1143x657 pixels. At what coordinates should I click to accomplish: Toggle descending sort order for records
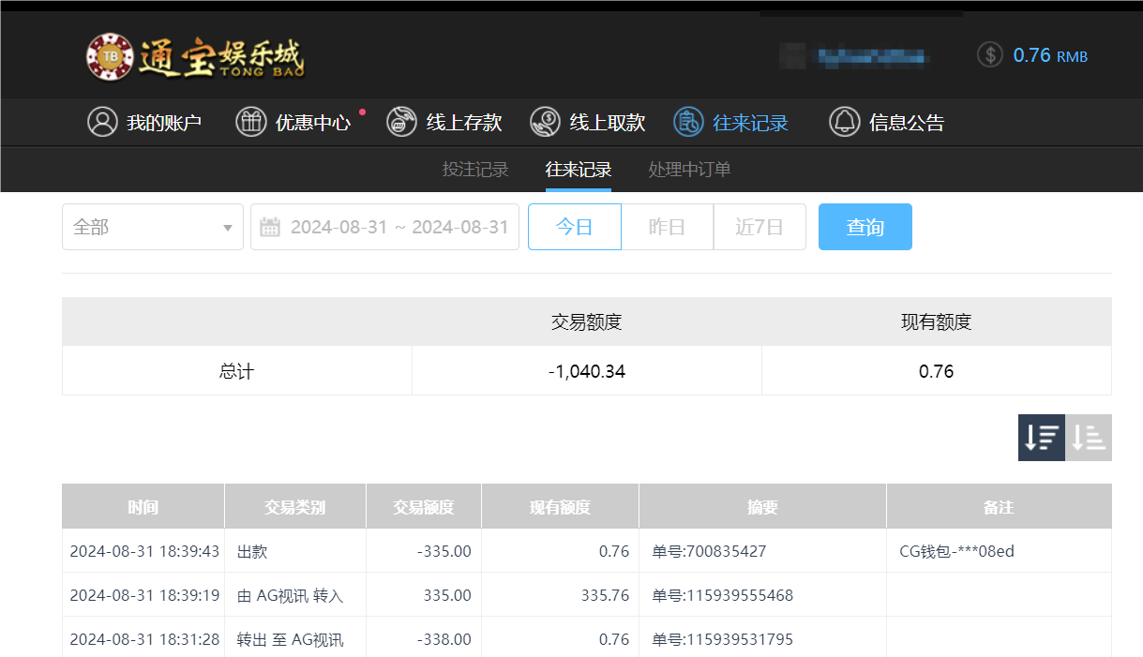pyautogui.click(x=1041, y=437)
